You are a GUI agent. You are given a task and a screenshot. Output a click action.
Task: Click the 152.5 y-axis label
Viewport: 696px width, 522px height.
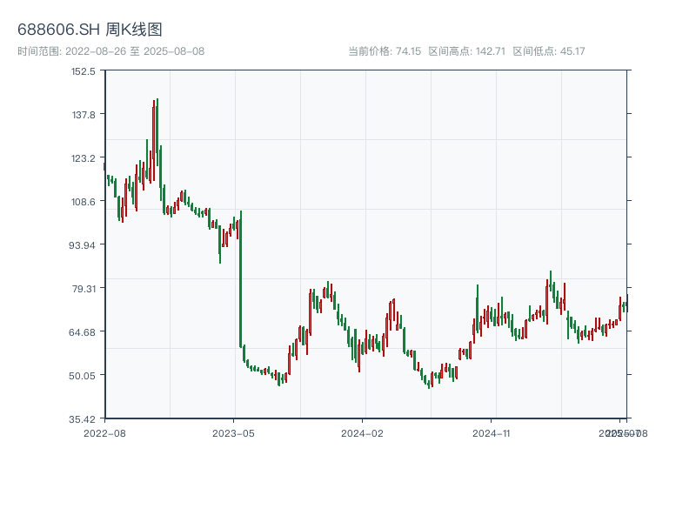[x=84, y=71]
